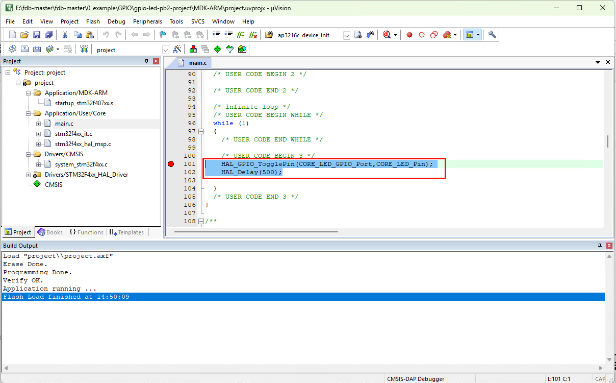Screen dimensions: 616x383
Task: Close the Project panel with red X
Action: [156, 61]
